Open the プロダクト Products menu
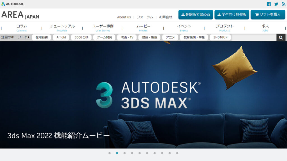 tap(224, 28)
